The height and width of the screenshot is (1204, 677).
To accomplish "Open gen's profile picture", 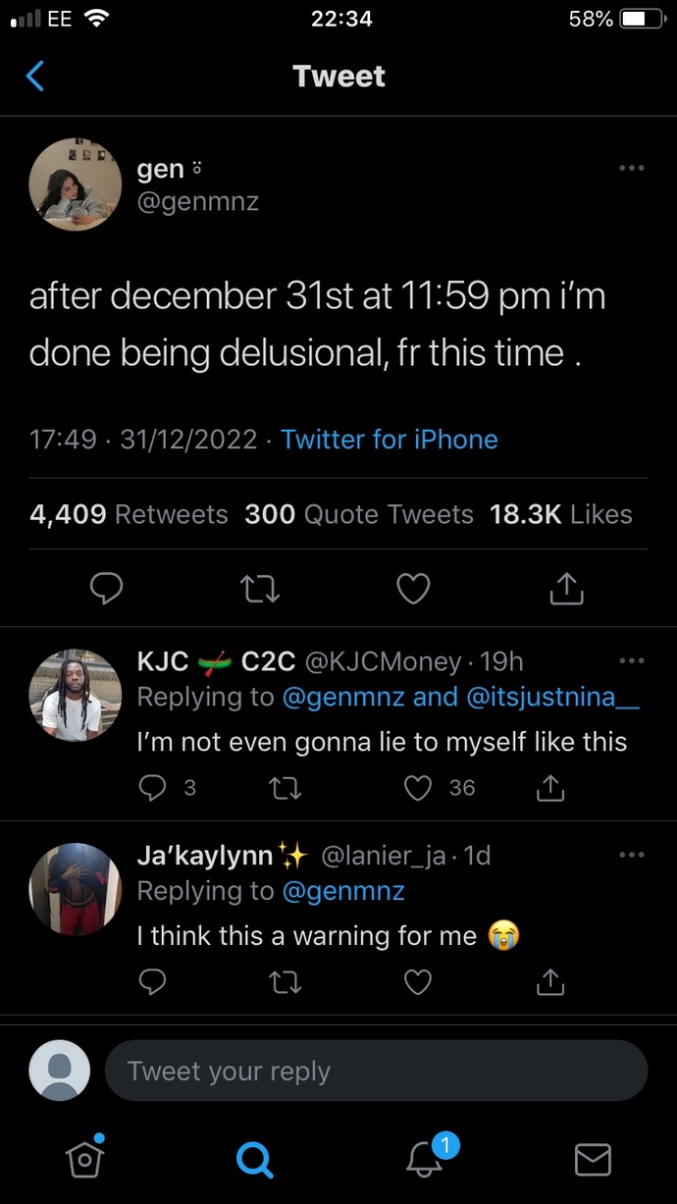I will pyautogui.click(x=75, y=184).
